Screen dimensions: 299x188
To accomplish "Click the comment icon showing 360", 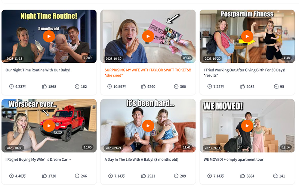I will pos(176,87).
